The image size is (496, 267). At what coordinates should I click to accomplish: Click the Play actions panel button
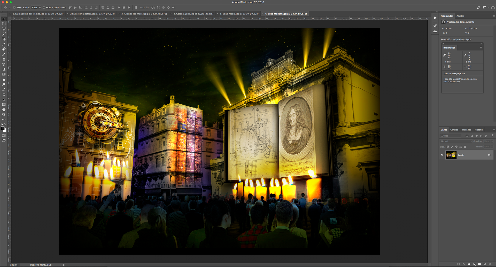pyautogui.click(x=435, y=18)
